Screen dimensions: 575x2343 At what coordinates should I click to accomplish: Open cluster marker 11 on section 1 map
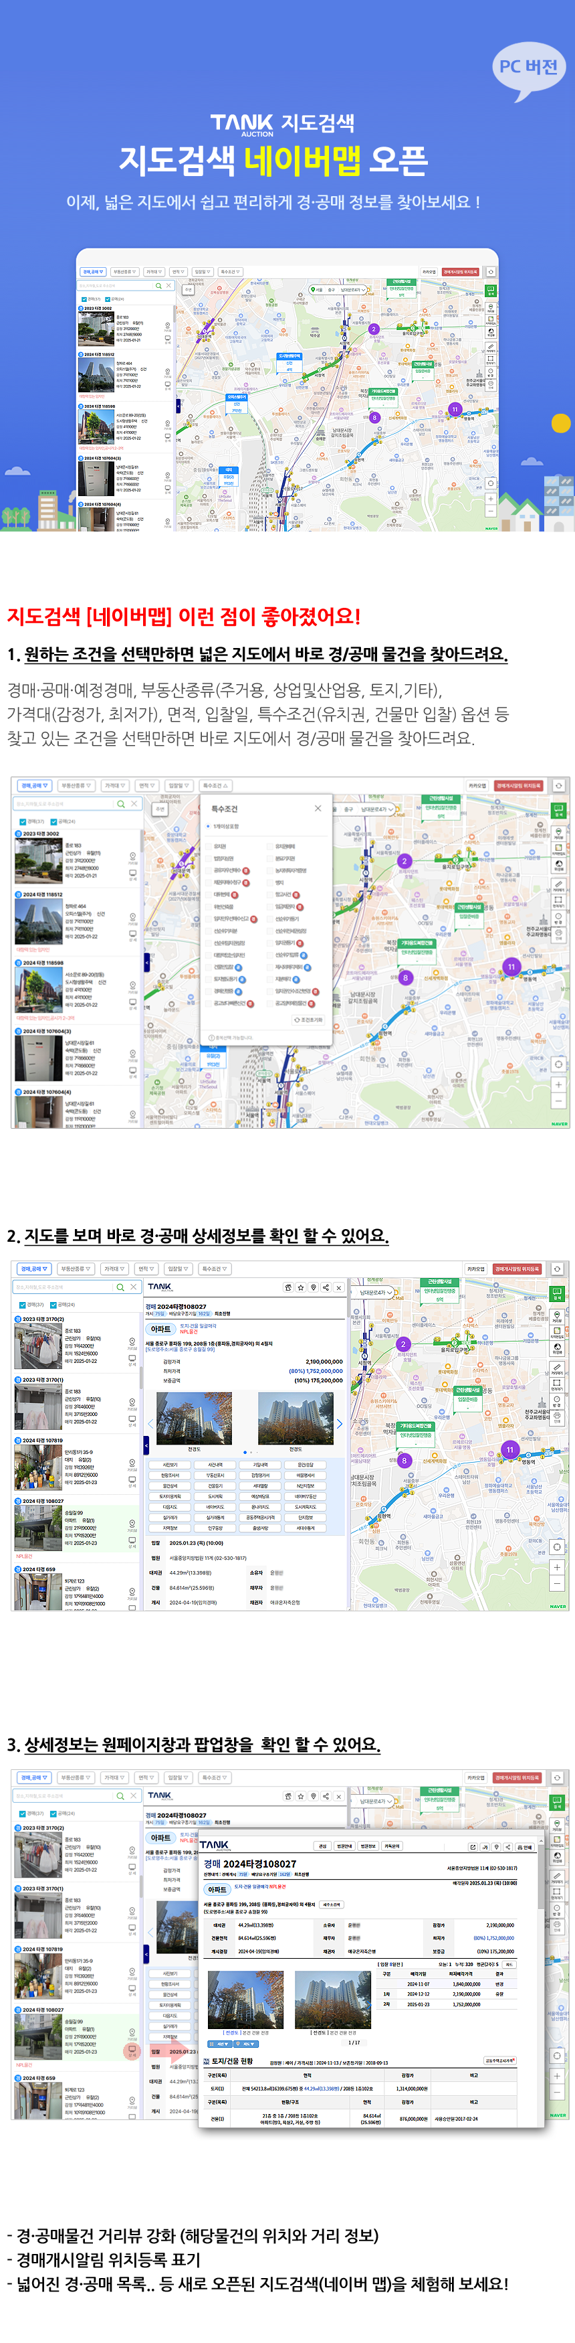tap(511, 966)
